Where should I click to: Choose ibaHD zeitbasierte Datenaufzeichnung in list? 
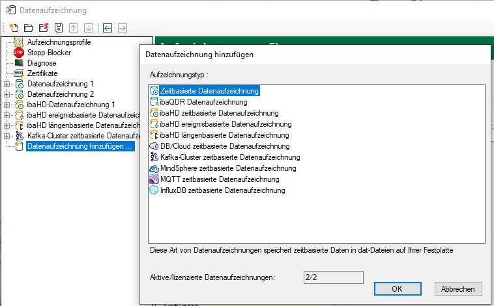[219, 113]
